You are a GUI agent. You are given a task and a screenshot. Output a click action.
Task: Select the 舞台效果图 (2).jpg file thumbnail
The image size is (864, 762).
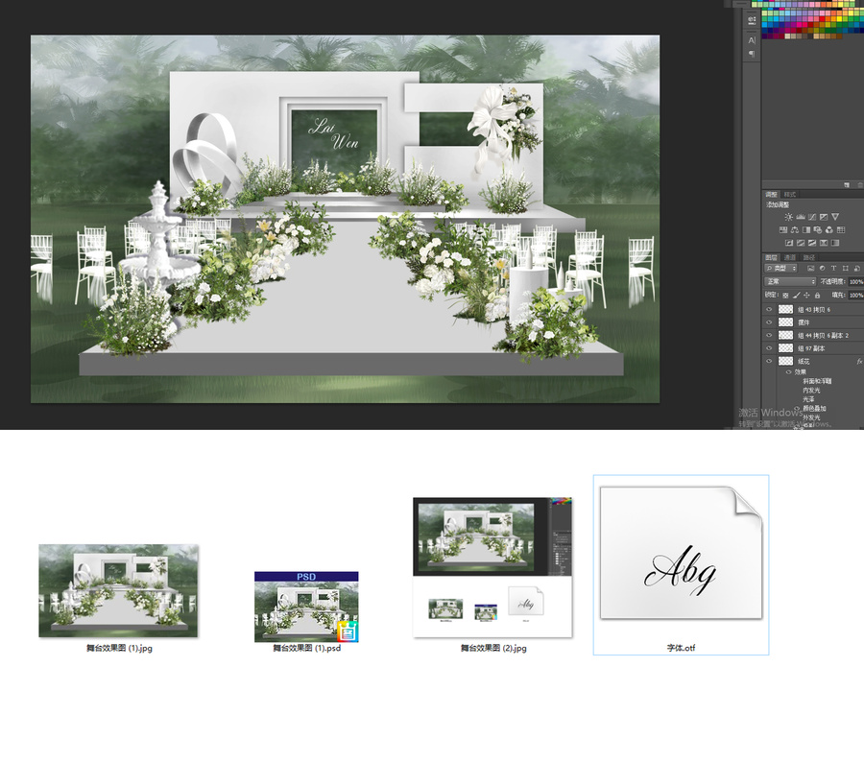(x=493, y=567)
